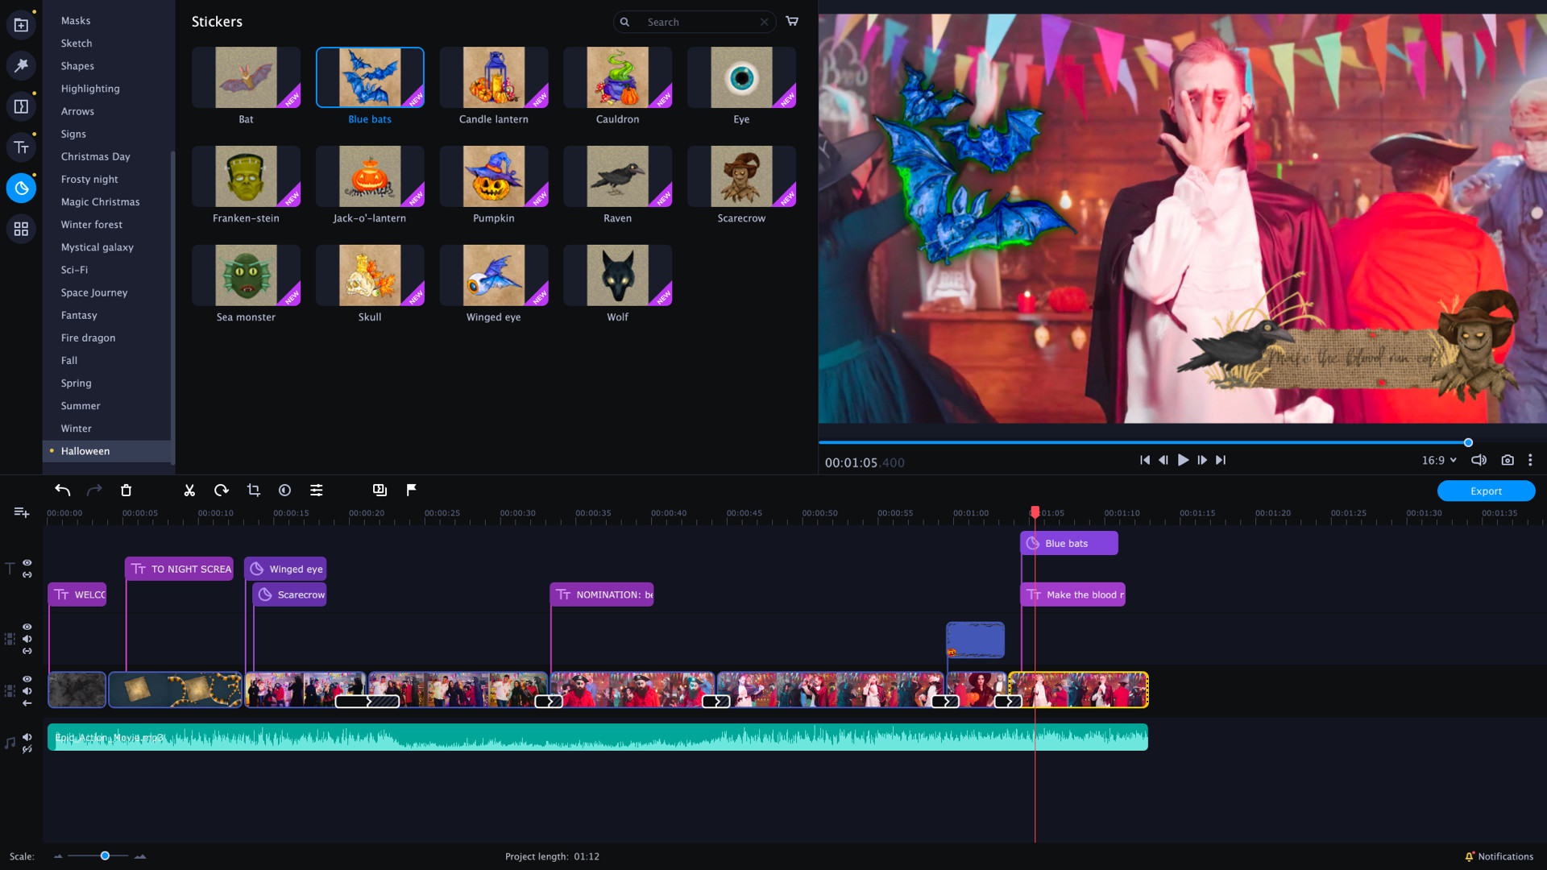Crop the selected clip

point(253,490)
